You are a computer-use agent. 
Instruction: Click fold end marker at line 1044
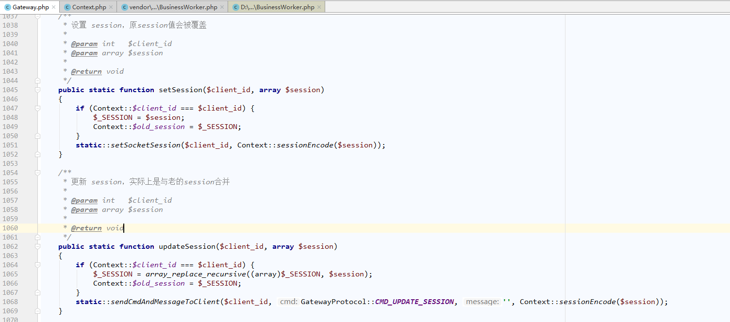pos(37,80)
